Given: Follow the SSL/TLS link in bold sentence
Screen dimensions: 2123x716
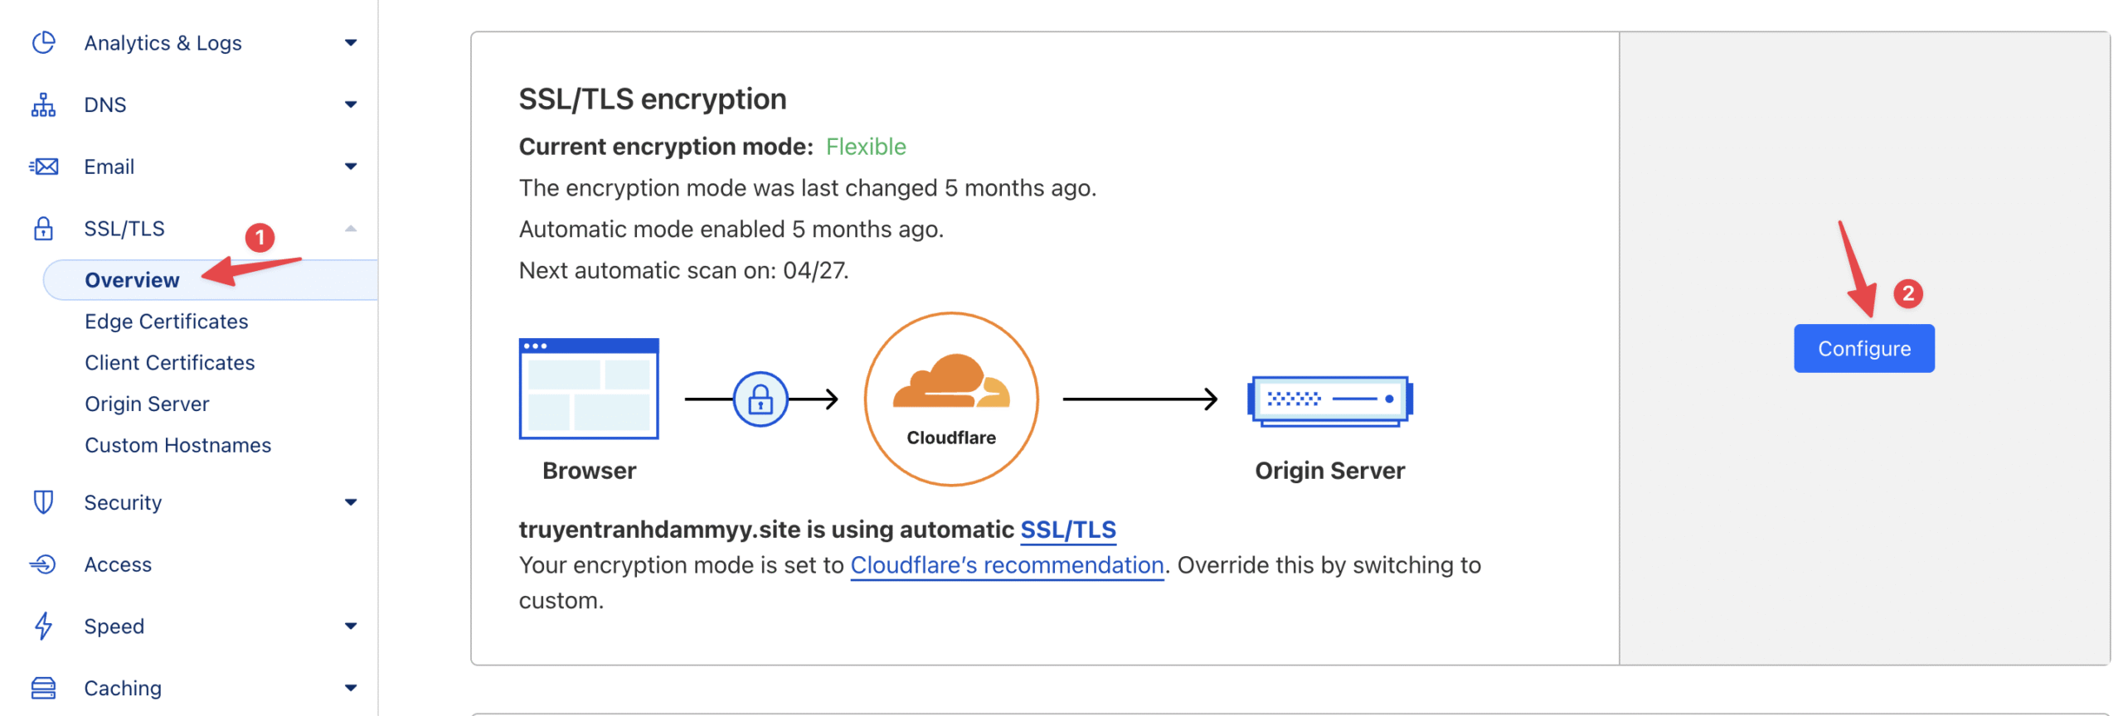Looking at the screenshot, I should click(1067, 530).
